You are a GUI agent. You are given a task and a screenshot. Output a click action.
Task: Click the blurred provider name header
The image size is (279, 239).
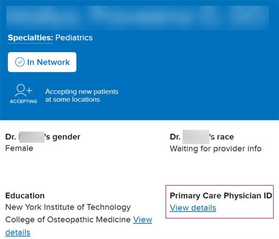138,17
